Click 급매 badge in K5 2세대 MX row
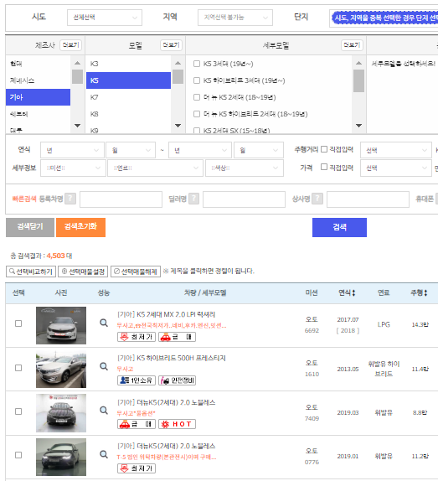438x481 pixels. tap(178, 337)
